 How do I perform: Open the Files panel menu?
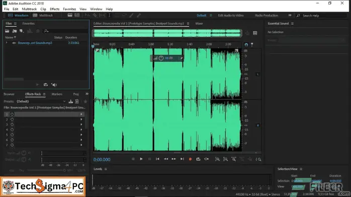[15, 24]
